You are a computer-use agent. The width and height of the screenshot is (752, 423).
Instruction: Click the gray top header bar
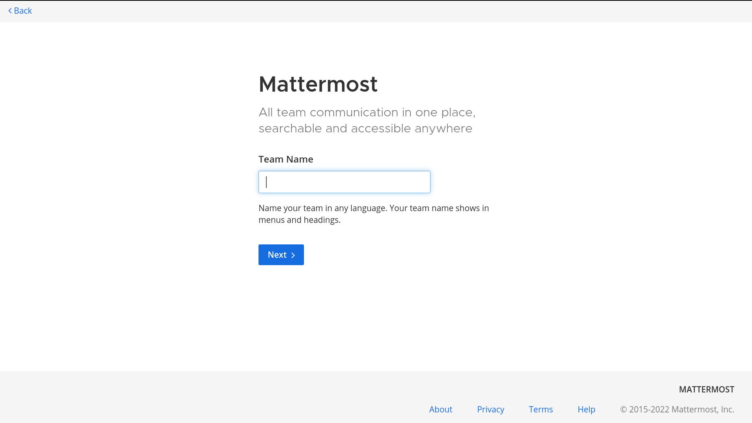click(x=376, y=11)
